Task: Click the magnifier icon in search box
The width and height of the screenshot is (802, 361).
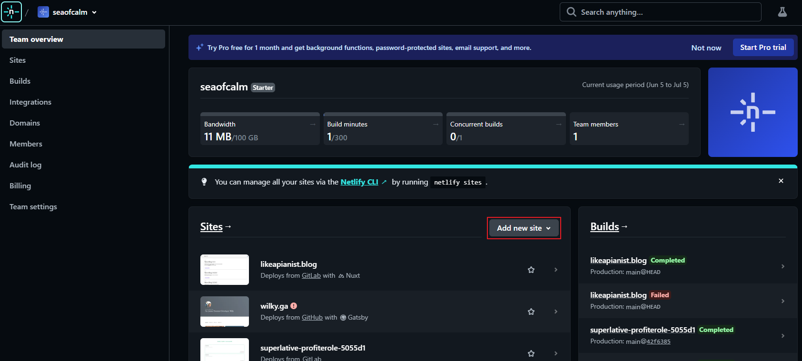Action: tap(571, 12)
